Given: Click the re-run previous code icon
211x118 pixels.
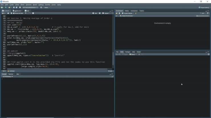Looking at the screenshot, I should point(100,13).
